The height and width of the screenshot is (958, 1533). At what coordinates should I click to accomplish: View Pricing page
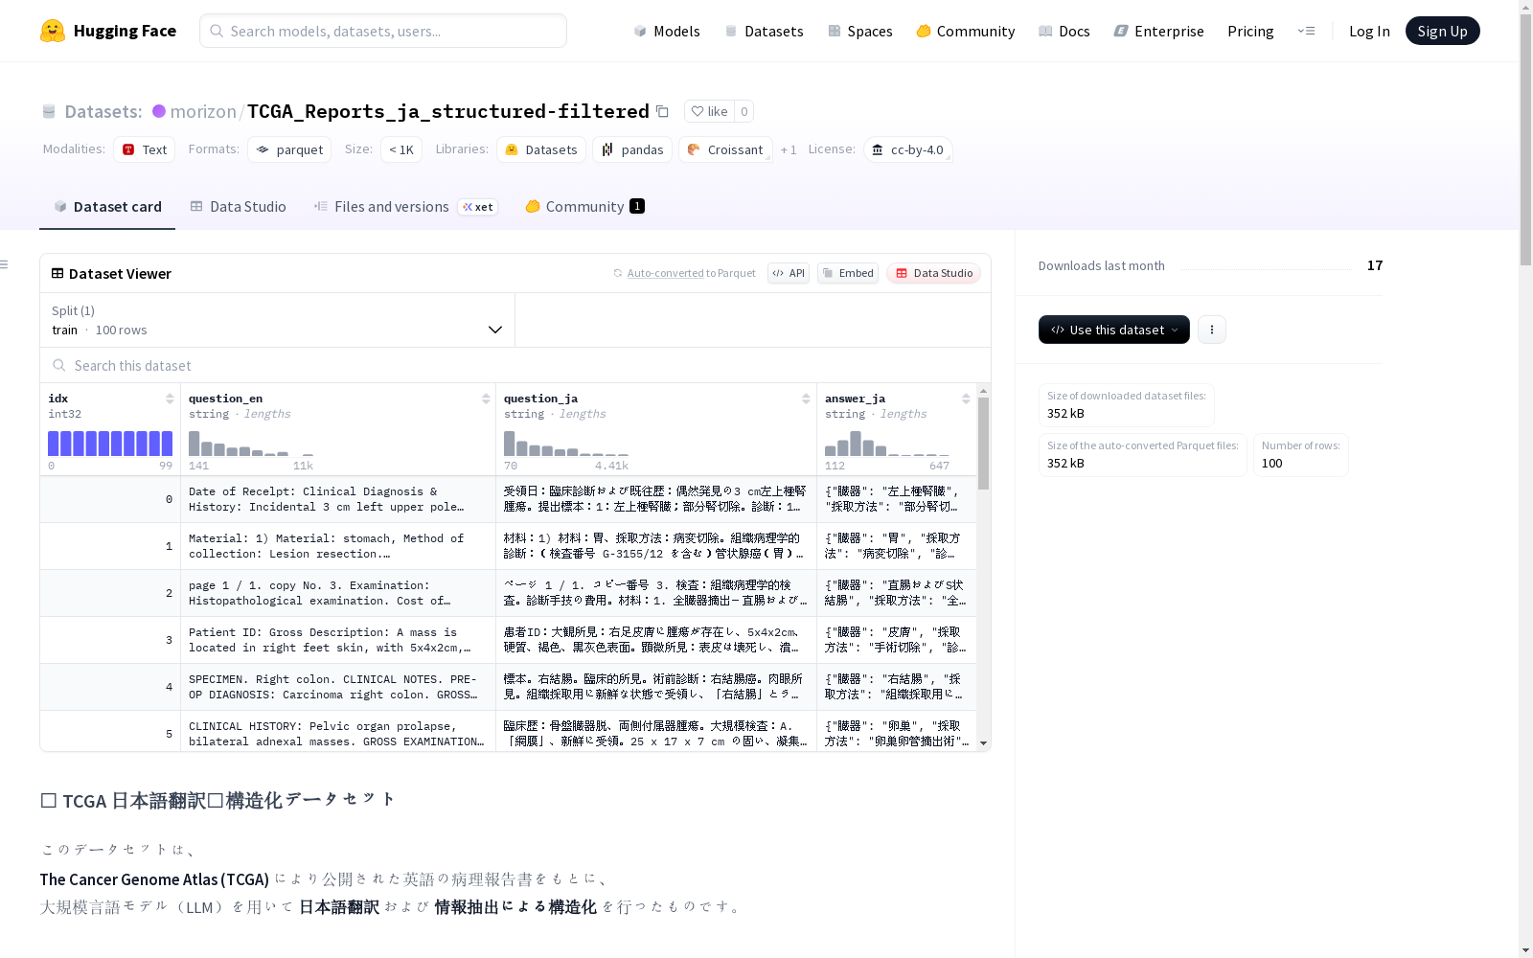tap(1250, 31)
